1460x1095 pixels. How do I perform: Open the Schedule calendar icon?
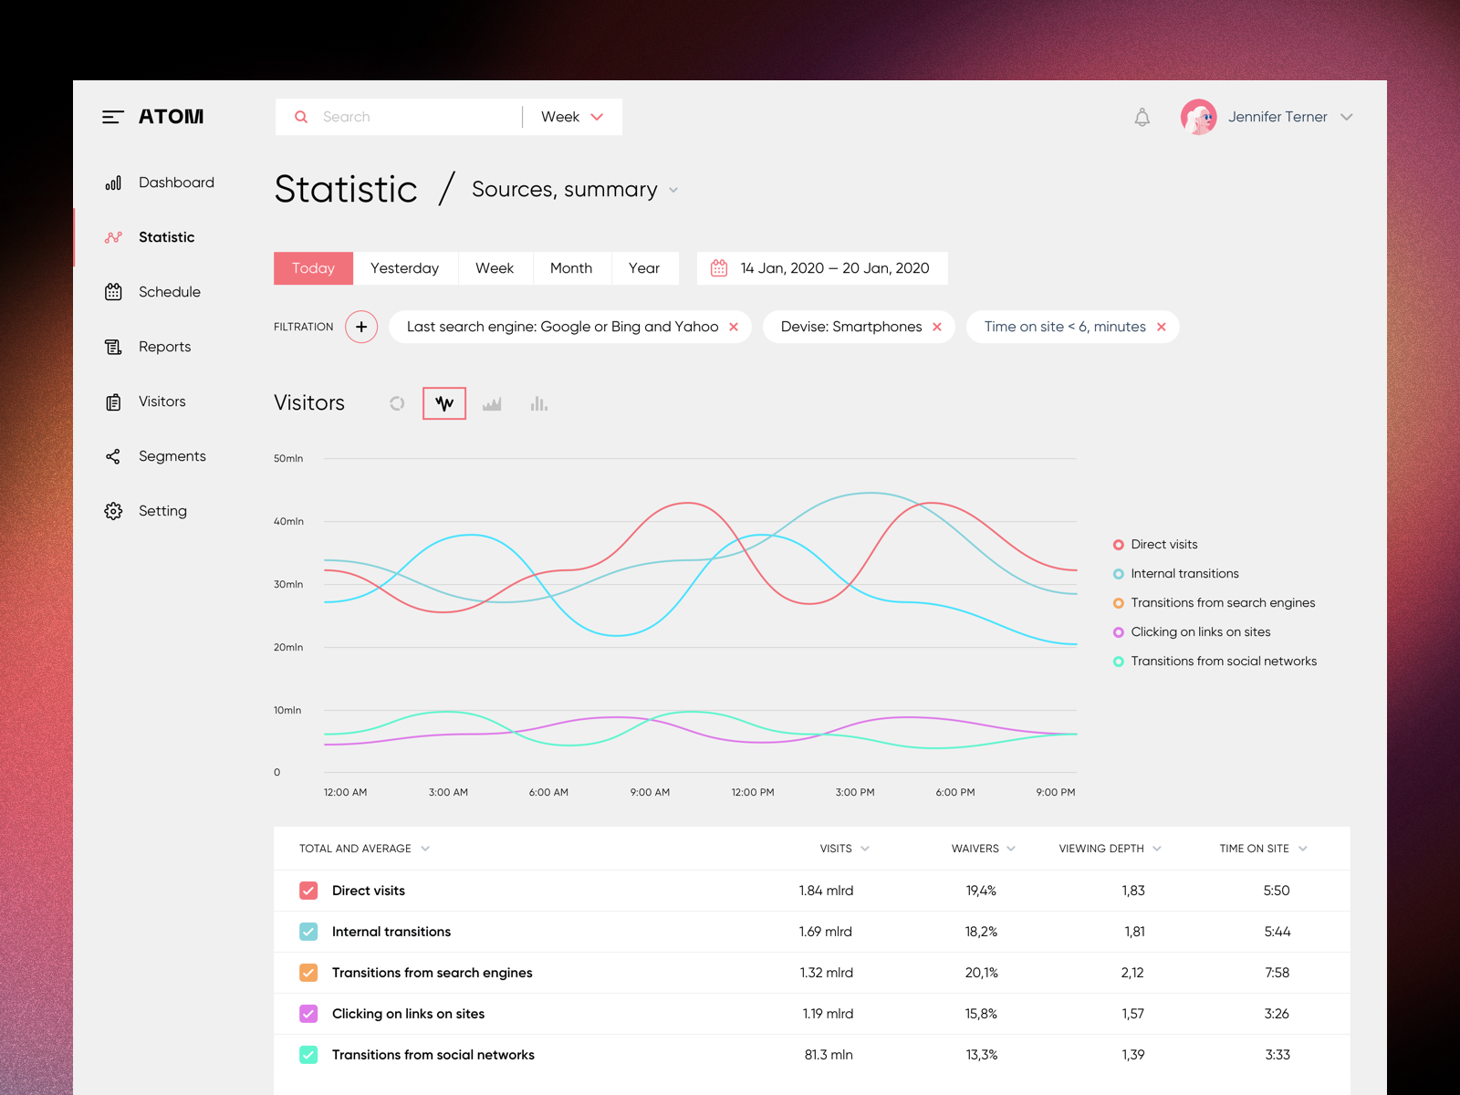click(113, 291)
